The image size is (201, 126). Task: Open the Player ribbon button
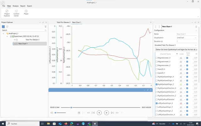[26, 12]
